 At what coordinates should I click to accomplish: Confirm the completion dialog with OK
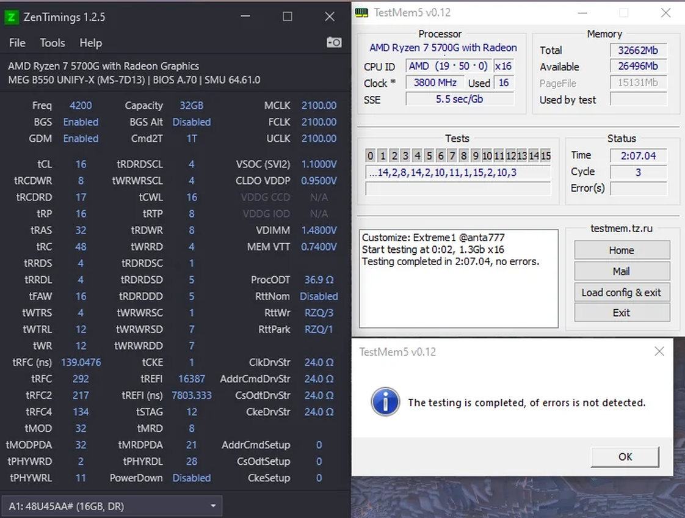click(x=625, y=456)
